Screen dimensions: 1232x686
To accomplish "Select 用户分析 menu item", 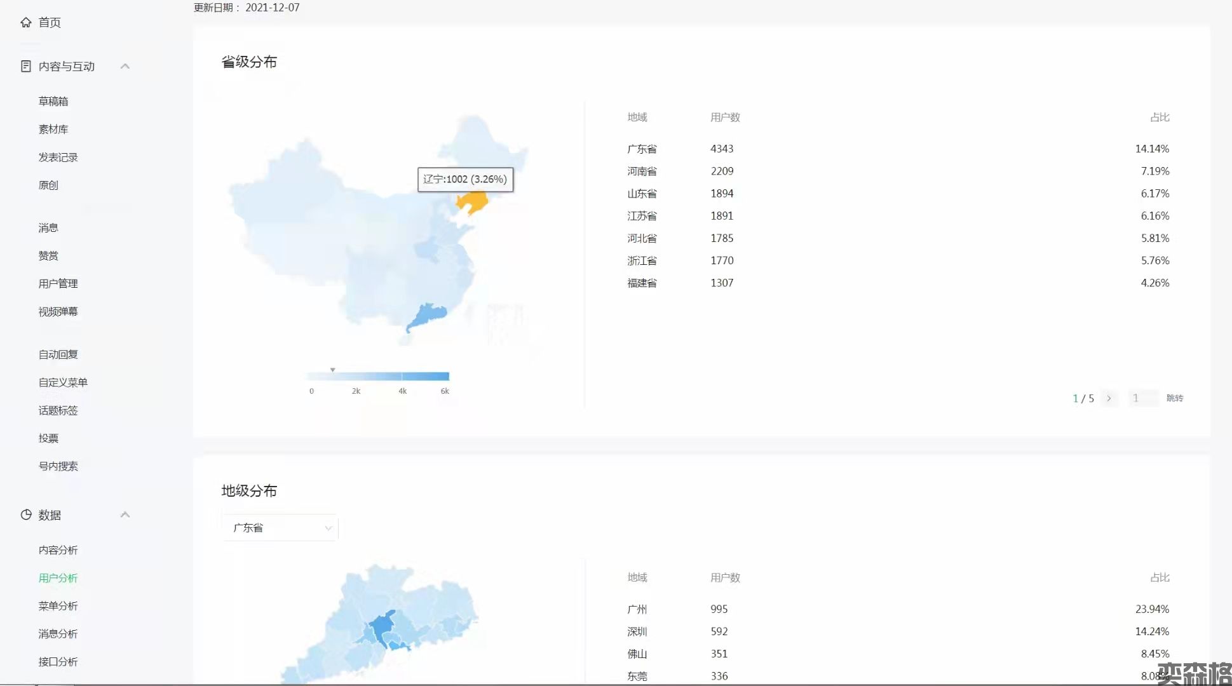I will click(58, 578).
